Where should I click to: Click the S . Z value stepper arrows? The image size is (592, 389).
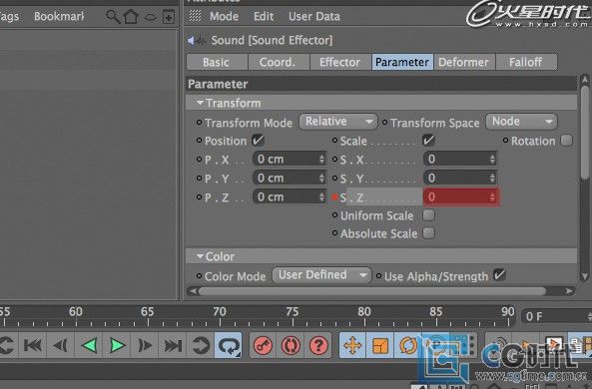point(492,196)
